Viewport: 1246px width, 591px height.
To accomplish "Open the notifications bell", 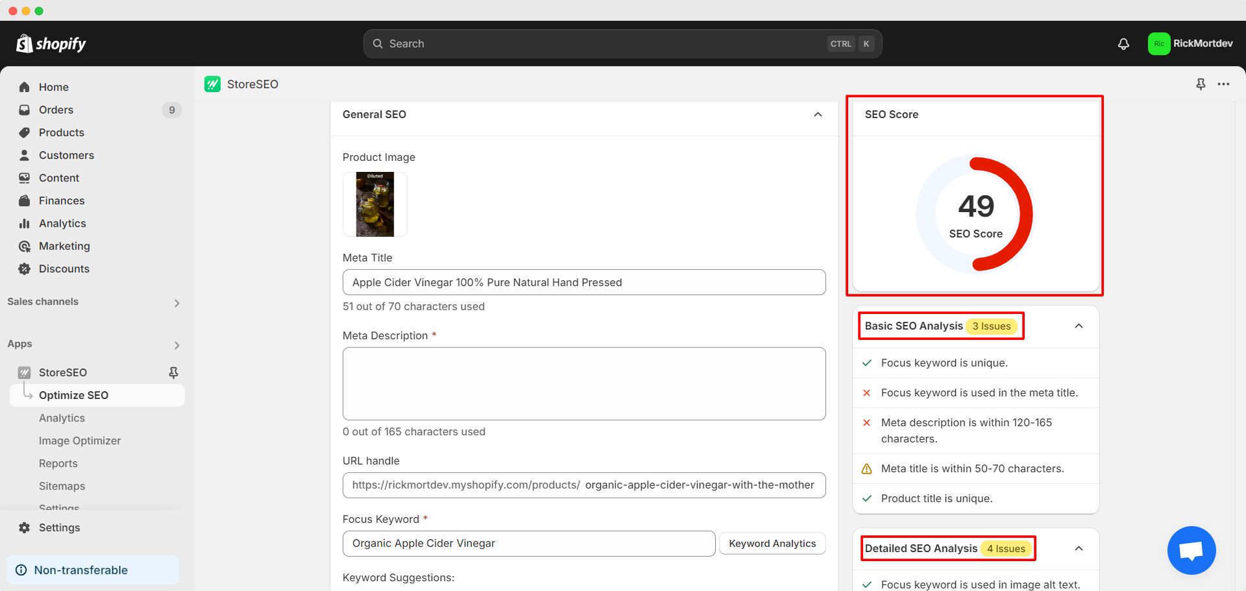I will [x=1123, y=43].
